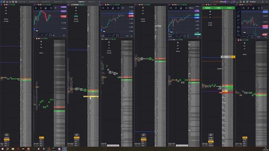Viewport: 269px width, 151px height.
Task: Click the bar chart icon in top-left toolbar
Action: point(7,2)
